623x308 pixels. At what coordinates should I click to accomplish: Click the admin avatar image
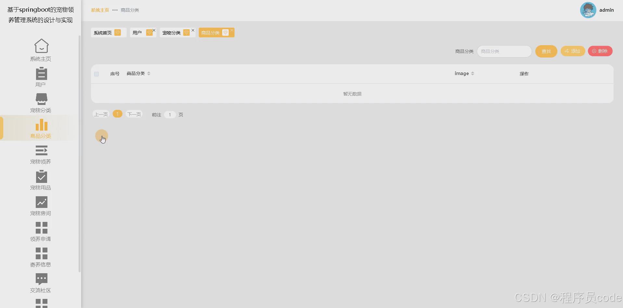(588, 10)
